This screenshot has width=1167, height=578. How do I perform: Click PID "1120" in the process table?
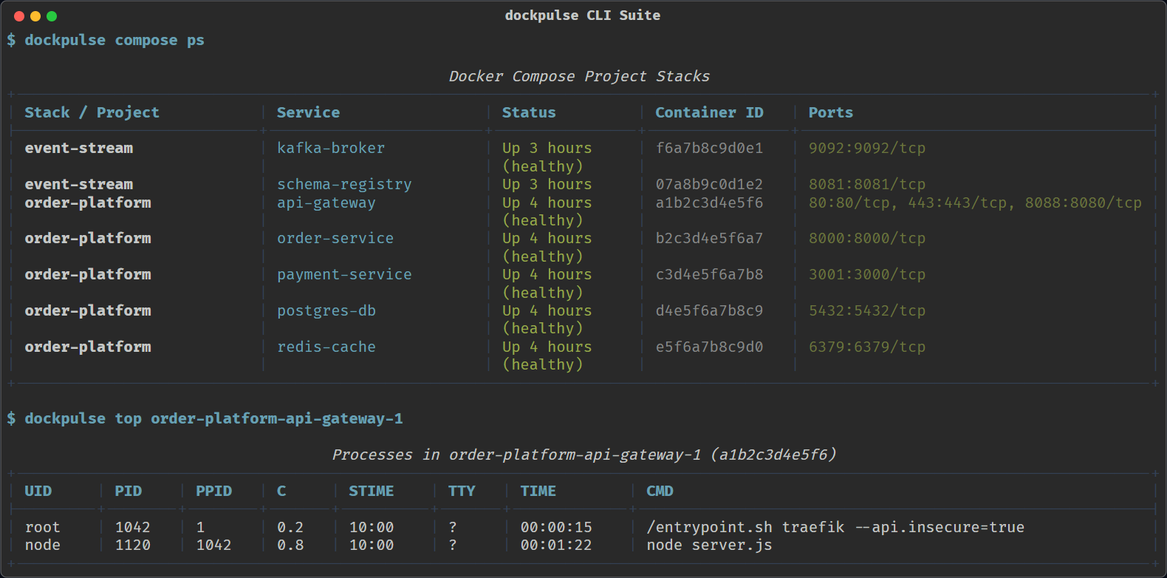132,545
